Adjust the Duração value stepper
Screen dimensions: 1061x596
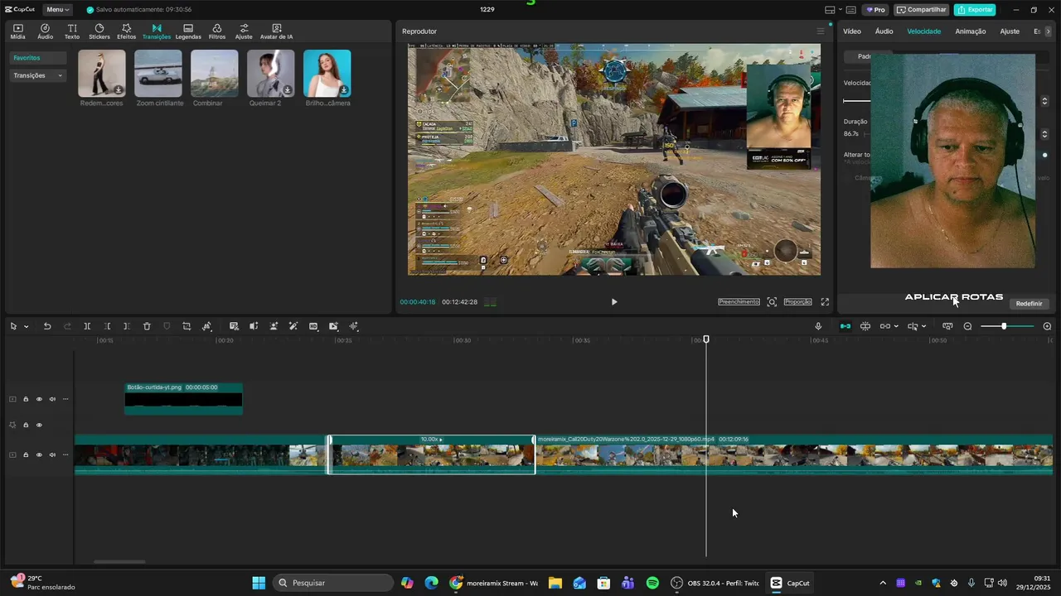click(1044, 134)
